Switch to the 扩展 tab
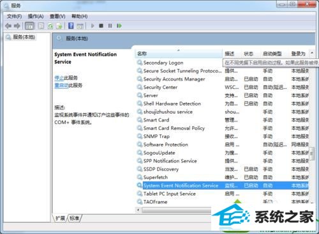The image size is (319, 234). pyautogui.click(x=60, y=218)
